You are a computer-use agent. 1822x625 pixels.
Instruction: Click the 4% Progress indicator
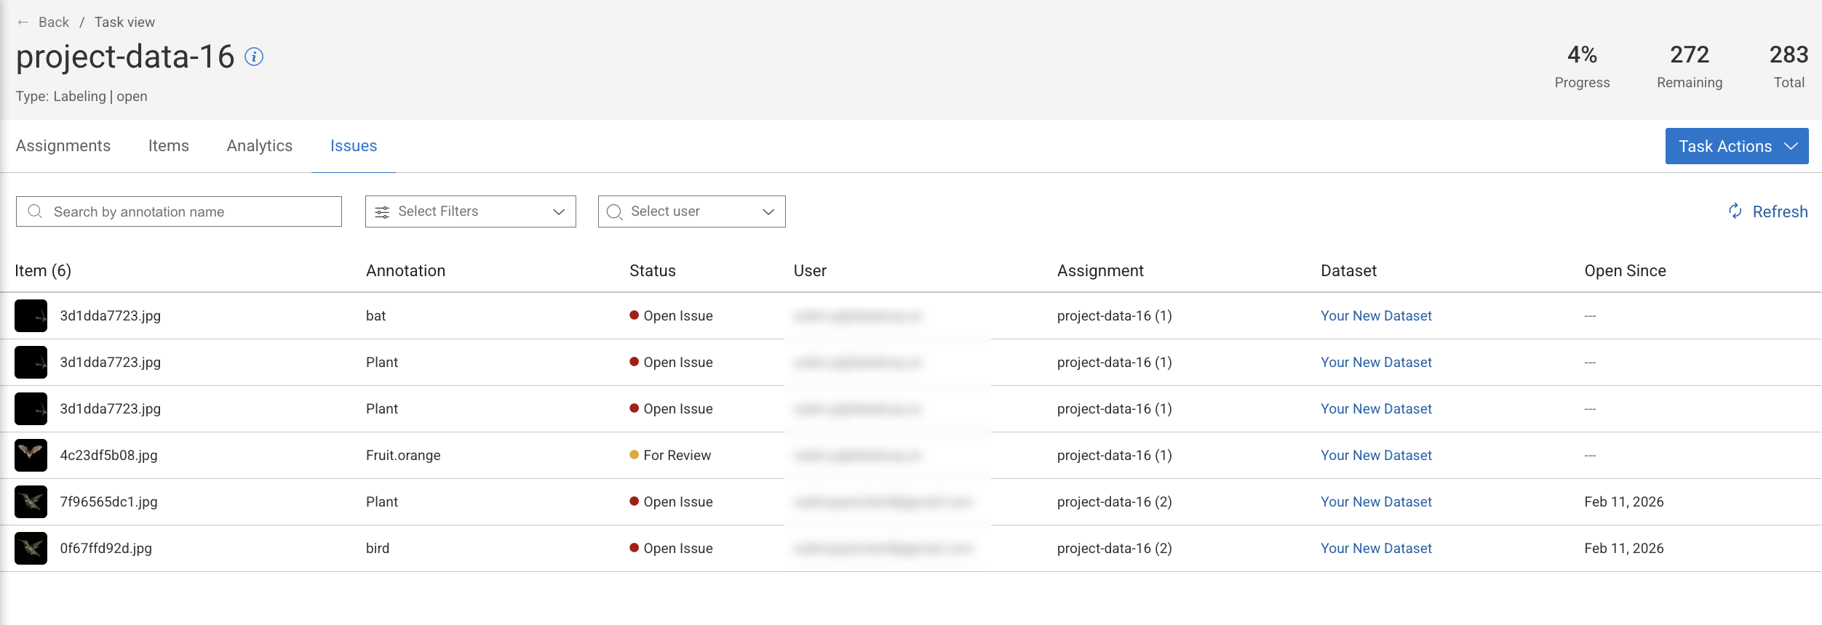(x=1583, y=66)
